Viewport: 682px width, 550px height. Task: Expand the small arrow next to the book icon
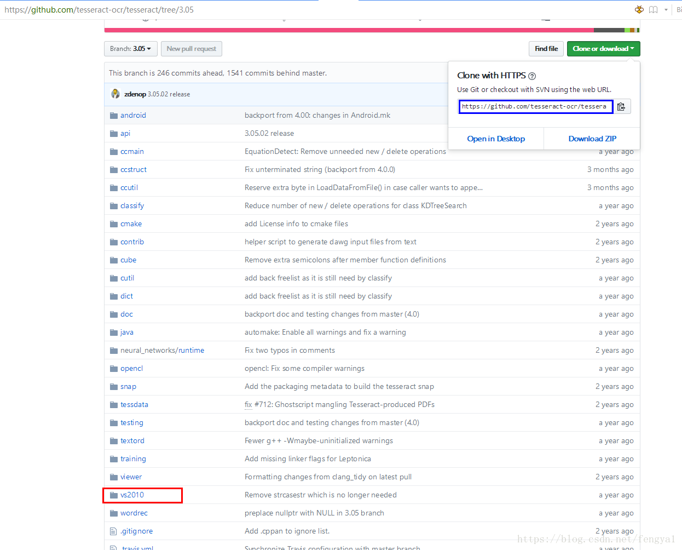click(666, 10)
